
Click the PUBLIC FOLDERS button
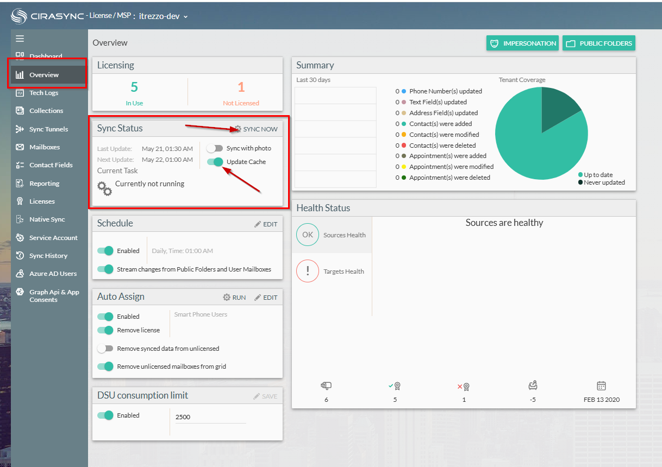click(599, 43)
